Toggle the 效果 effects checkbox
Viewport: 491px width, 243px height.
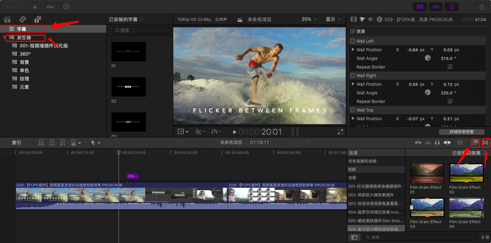tap(353, 31)
